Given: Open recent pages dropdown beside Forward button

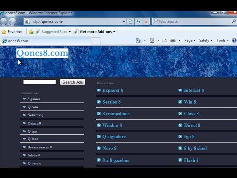Looking at the screenshot, I should 19,22.
